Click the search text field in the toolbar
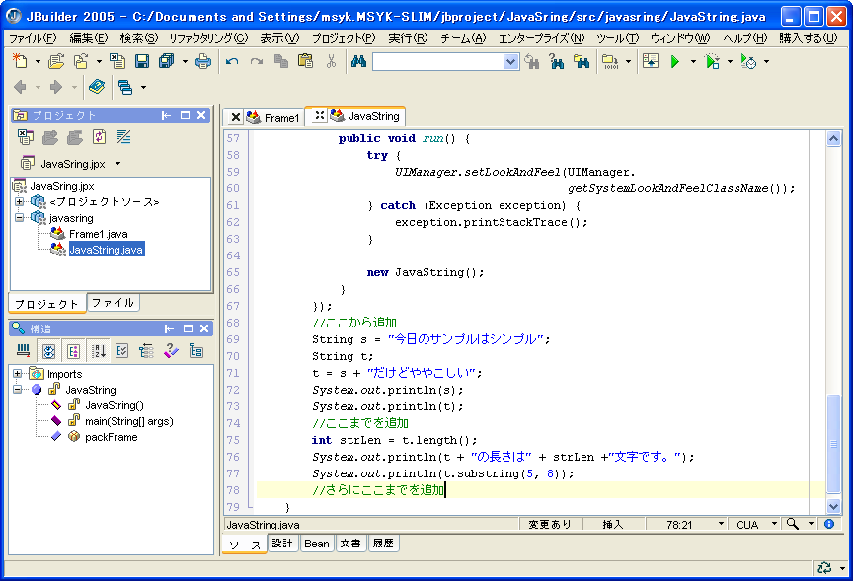Image resolution: width=853 pixels, height=581 pixels. point(437,61)
